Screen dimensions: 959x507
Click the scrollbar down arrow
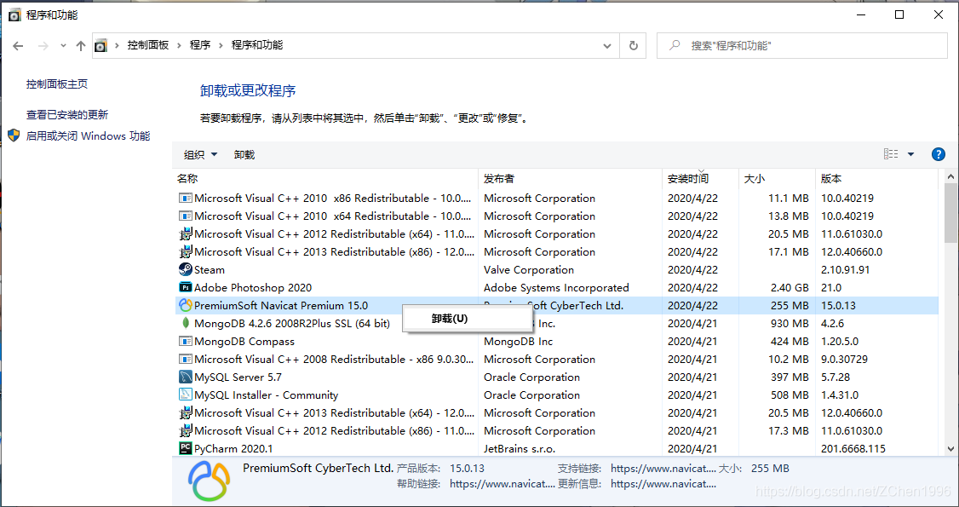click(x=950, y=448)
